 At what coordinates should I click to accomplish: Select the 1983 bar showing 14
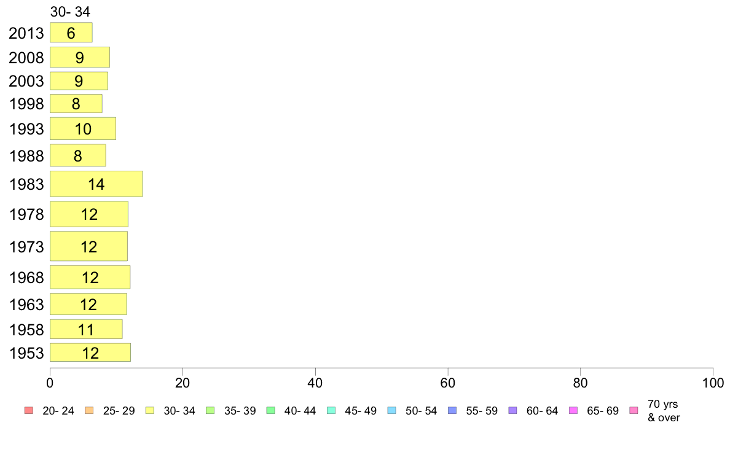(x=96, y=184)
